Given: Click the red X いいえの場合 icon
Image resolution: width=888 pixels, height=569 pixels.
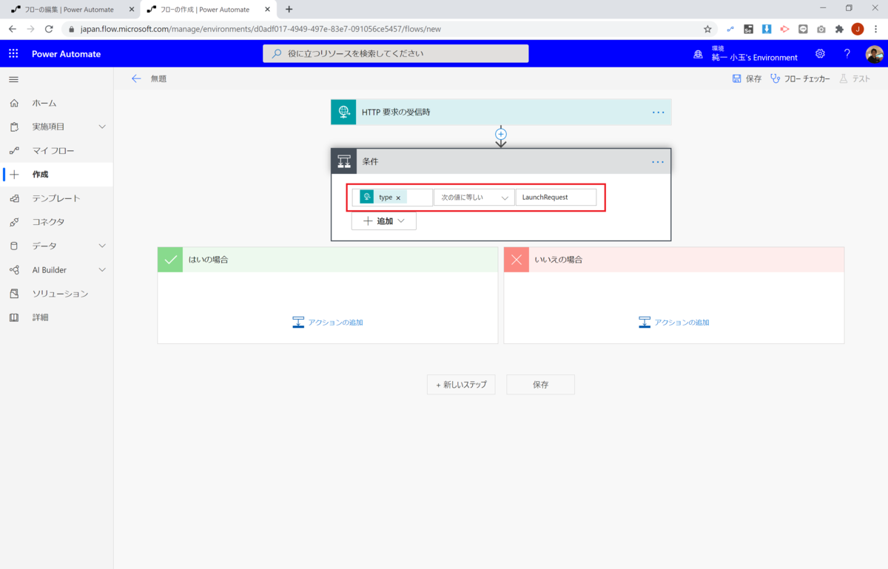Looking at the screenshot, I should pos(517,260).
